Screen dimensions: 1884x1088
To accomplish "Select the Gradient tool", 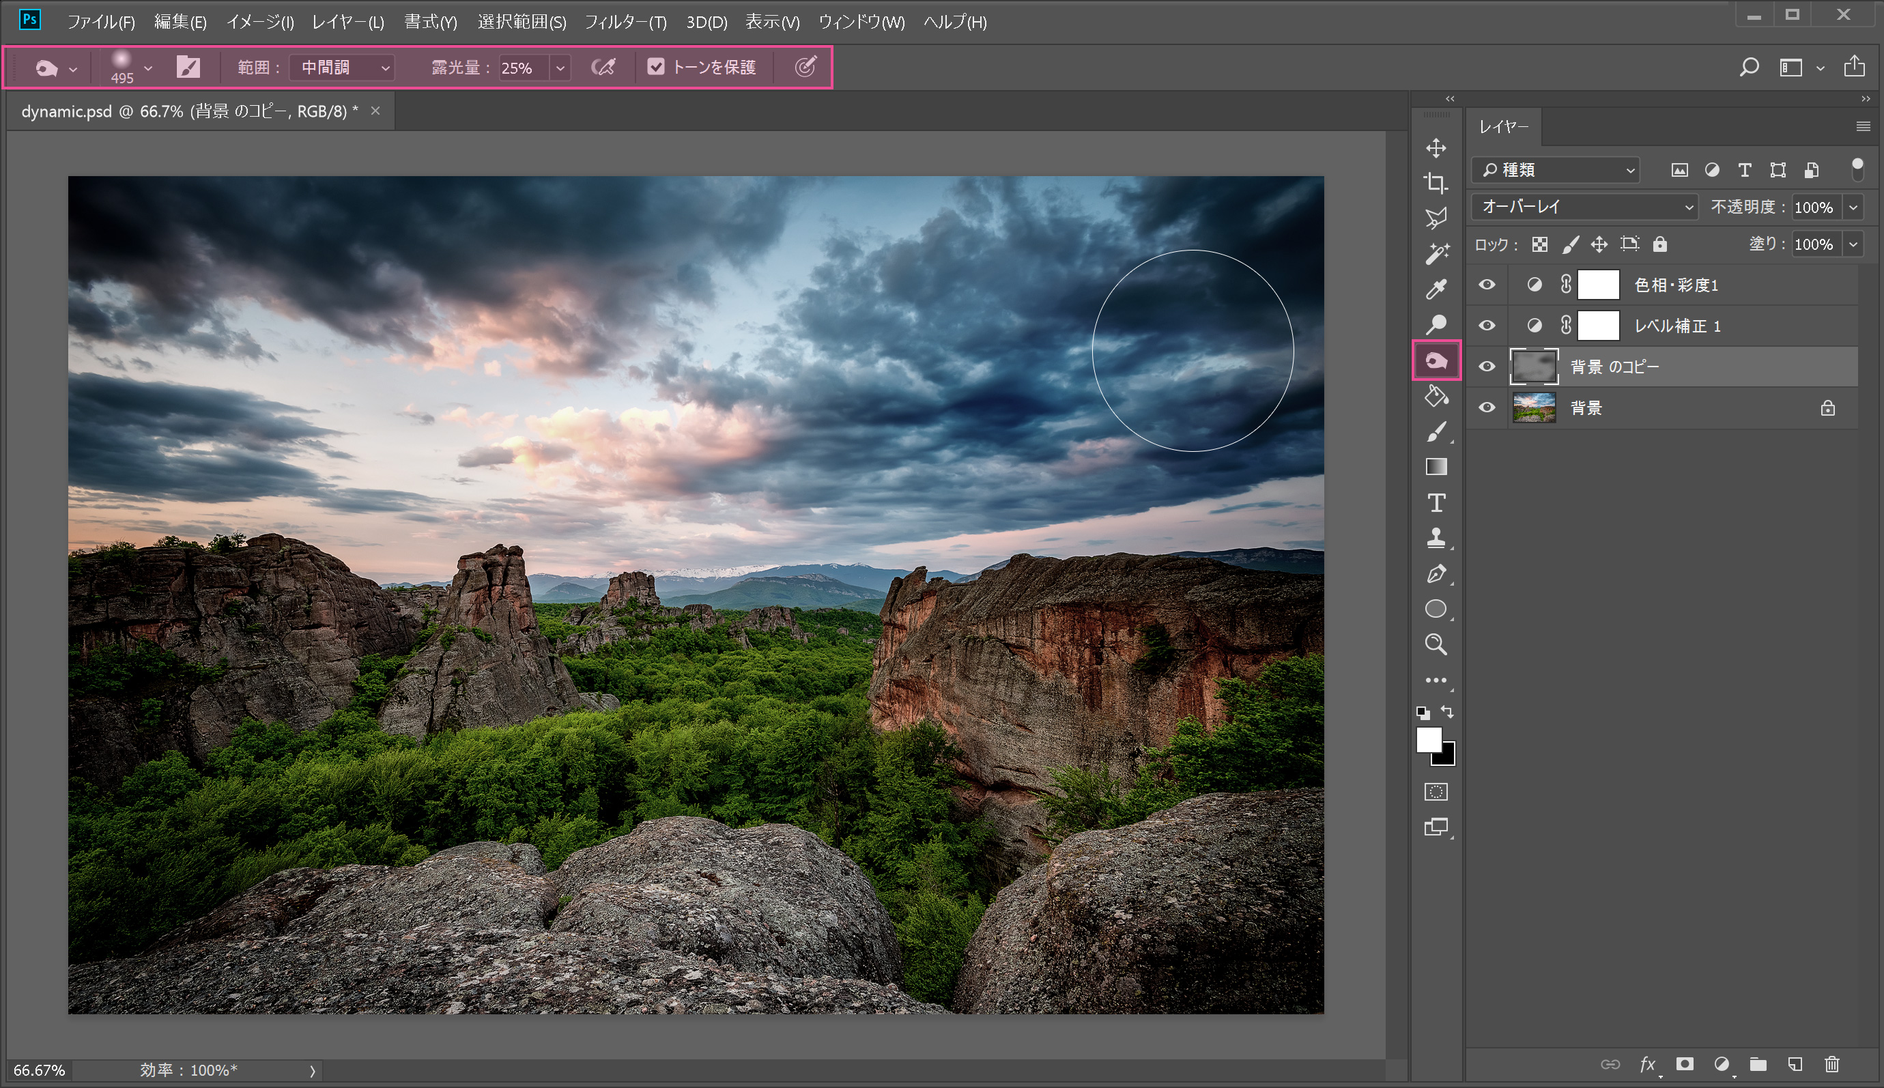I will pyautogui.click(x=1436, y=467).
